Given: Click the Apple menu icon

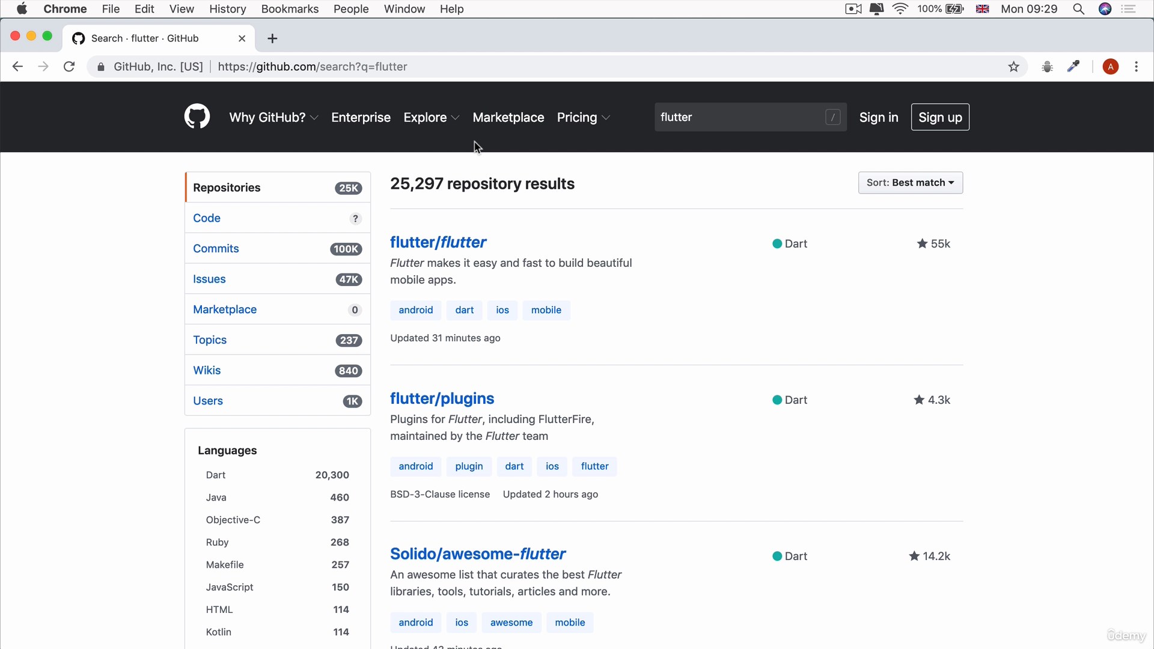Looking at the screenshot, I should [22, 9].
